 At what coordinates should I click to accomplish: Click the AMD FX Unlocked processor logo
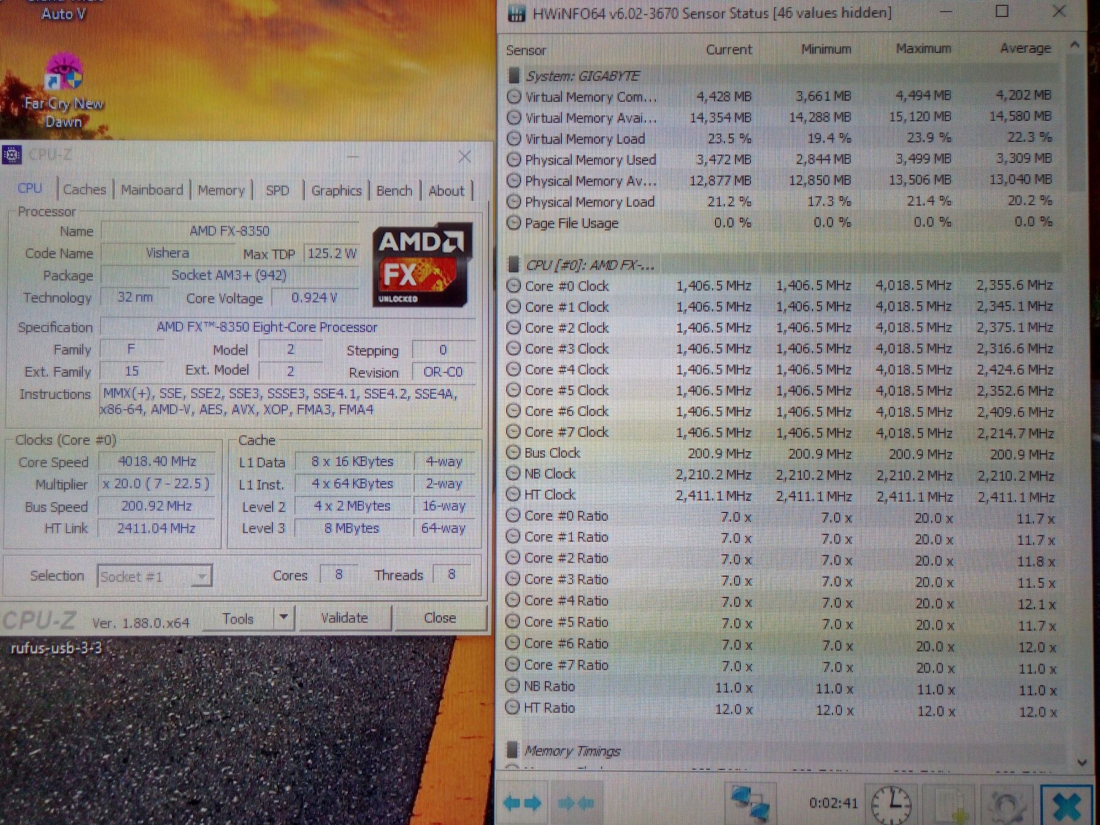point(421,266)
